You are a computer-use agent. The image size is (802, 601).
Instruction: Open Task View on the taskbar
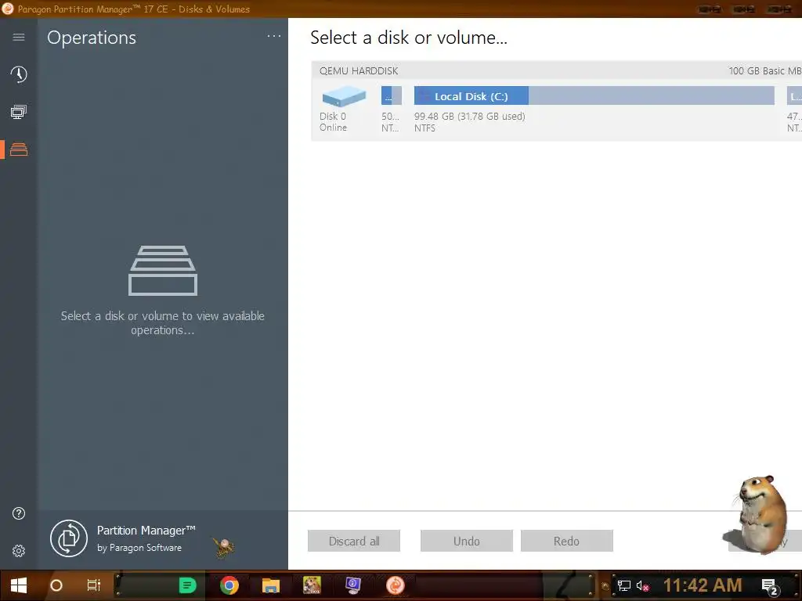coord(94,585)
